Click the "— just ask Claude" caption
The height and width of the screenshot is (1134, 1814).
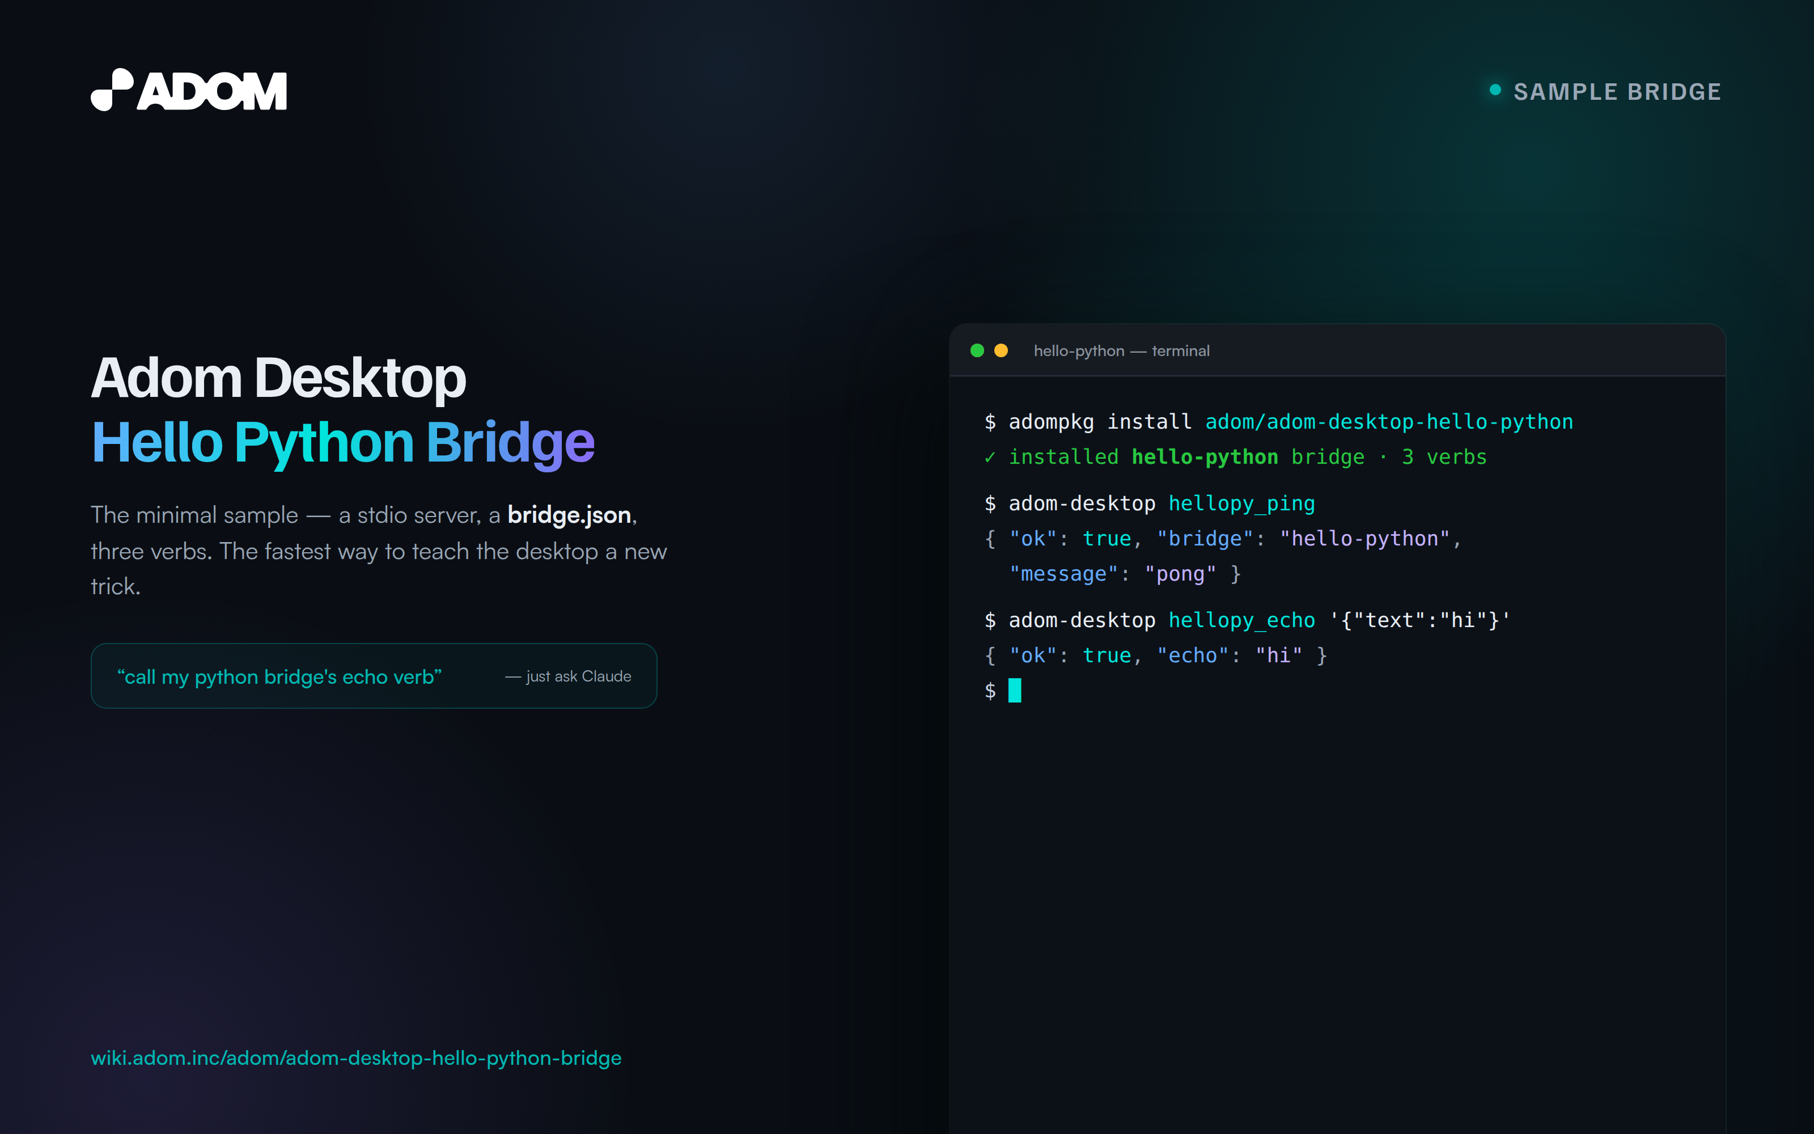568,676
